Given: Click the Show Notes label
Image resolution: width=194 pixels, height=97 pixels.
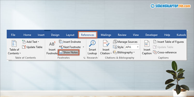Looking at the screenshot, I should pos(71,52).
